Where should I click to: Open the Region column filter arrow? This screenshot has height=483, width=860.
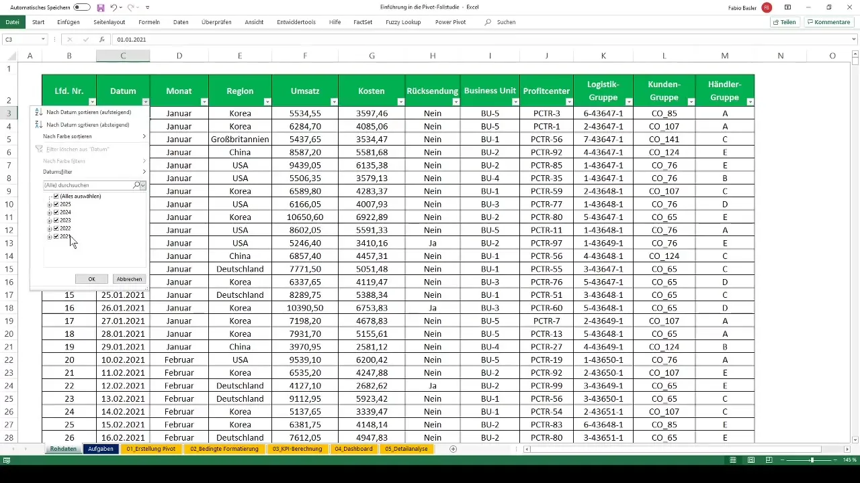pos(267,102)
